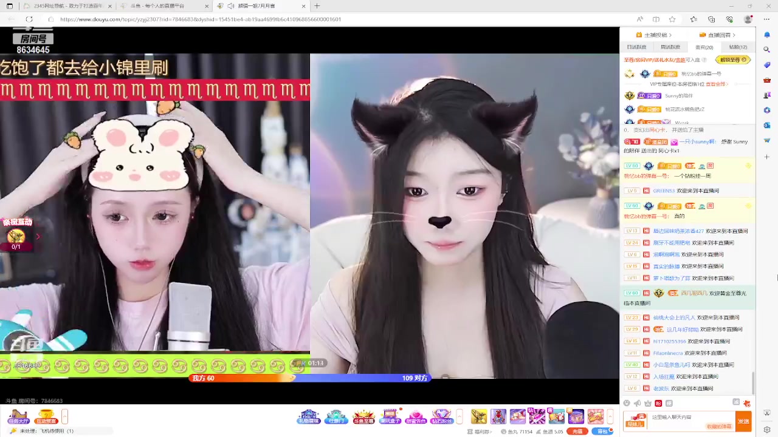This screenshot has width=778, height=437.
Task: Click the red 粉 fan badge icon
Action: [x=658, y=403]
